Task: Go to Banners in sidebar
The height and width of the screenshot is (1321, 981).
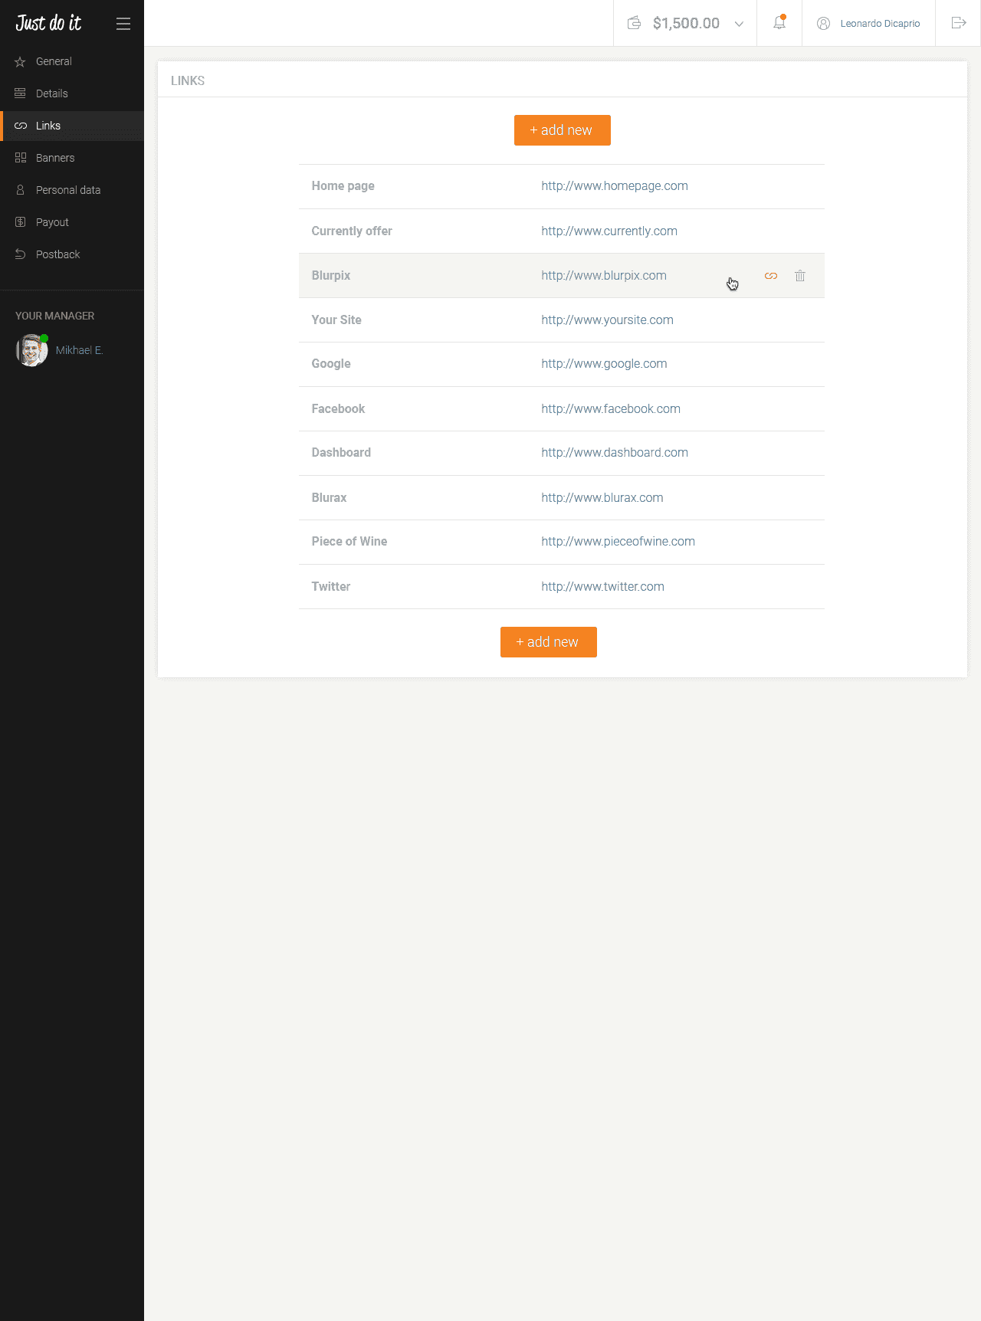Action: click(x=55, y=158)
